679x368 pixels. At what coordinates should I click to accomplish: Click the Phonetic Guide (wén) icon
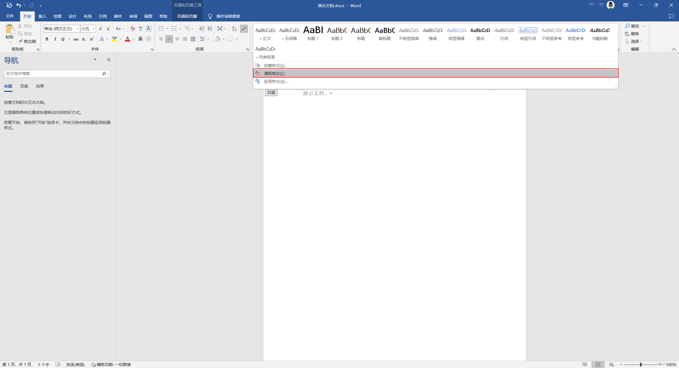pyautogui.click(x=141, y=29)
